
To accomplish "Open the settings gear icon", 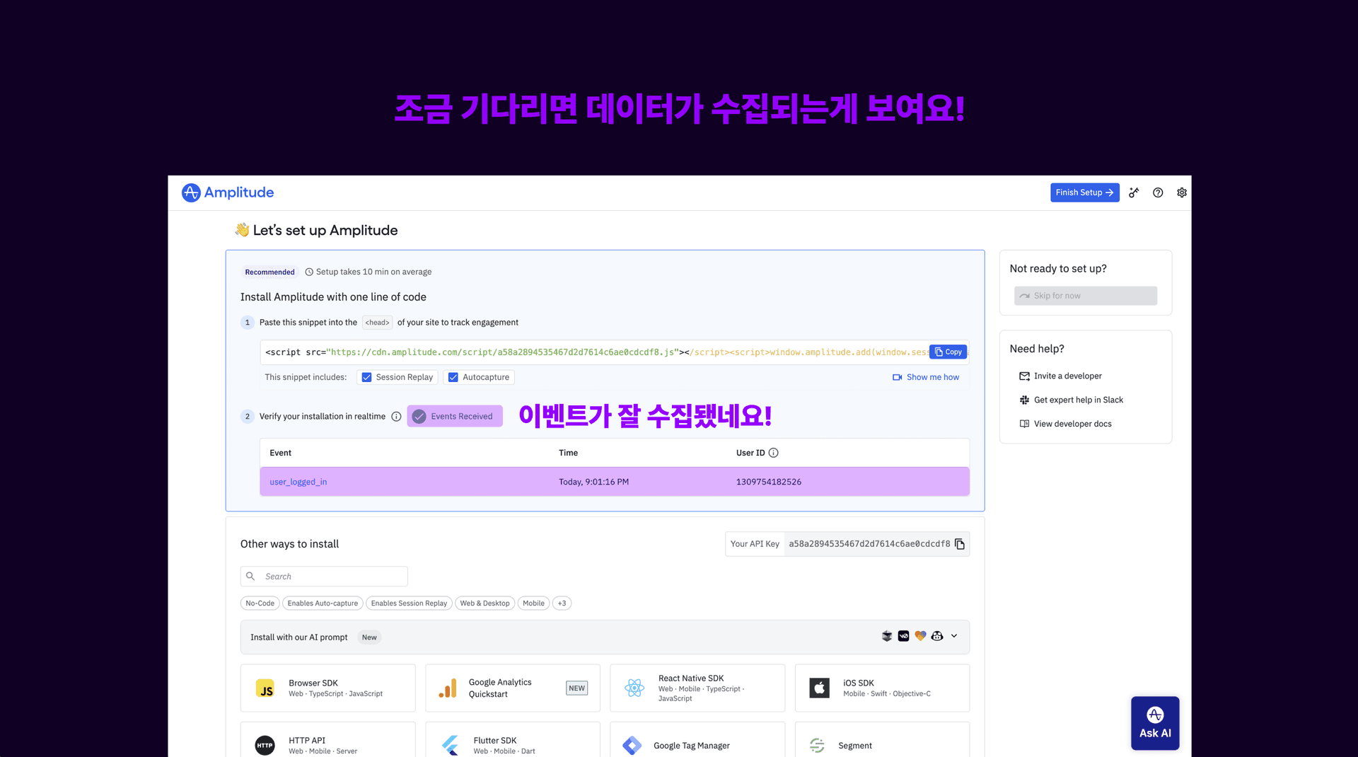I will click(1181, 192).
